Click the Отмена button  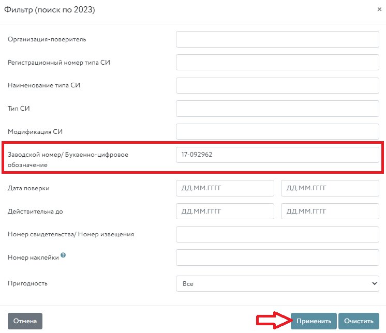[25, 321]
